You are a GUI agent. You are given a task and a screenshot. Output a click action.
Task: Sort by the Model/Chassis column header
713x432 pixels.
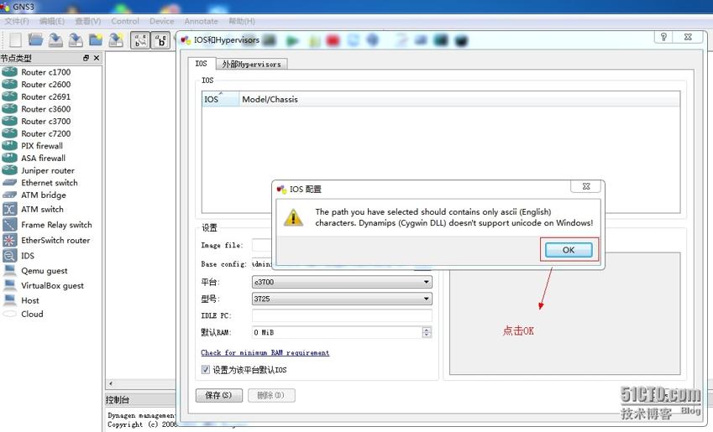pos(459,99)
